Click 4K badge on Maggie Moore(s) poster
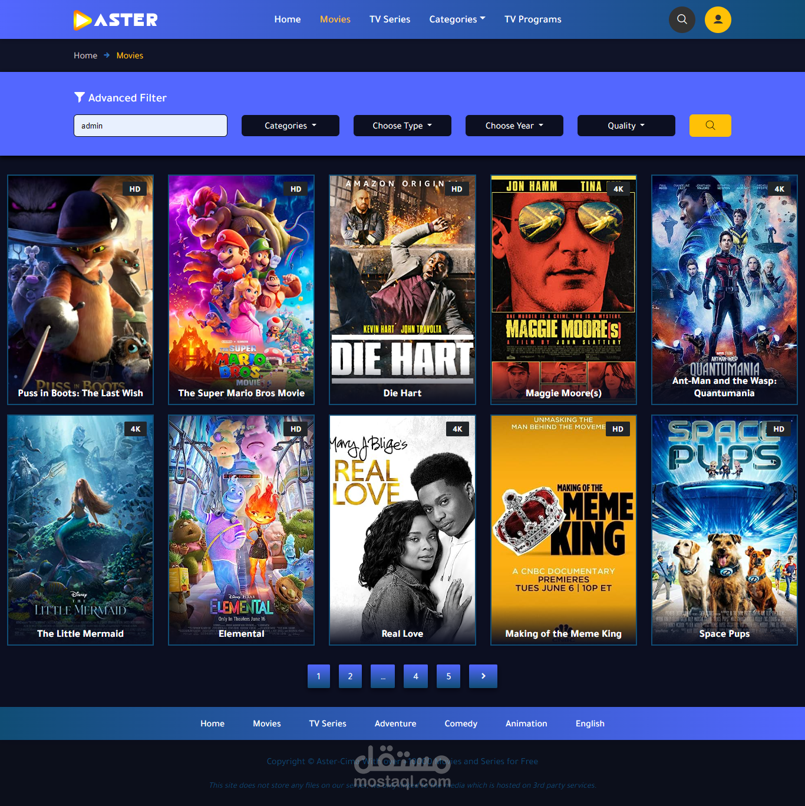This screenshot has height=806, width=805. 618,189
